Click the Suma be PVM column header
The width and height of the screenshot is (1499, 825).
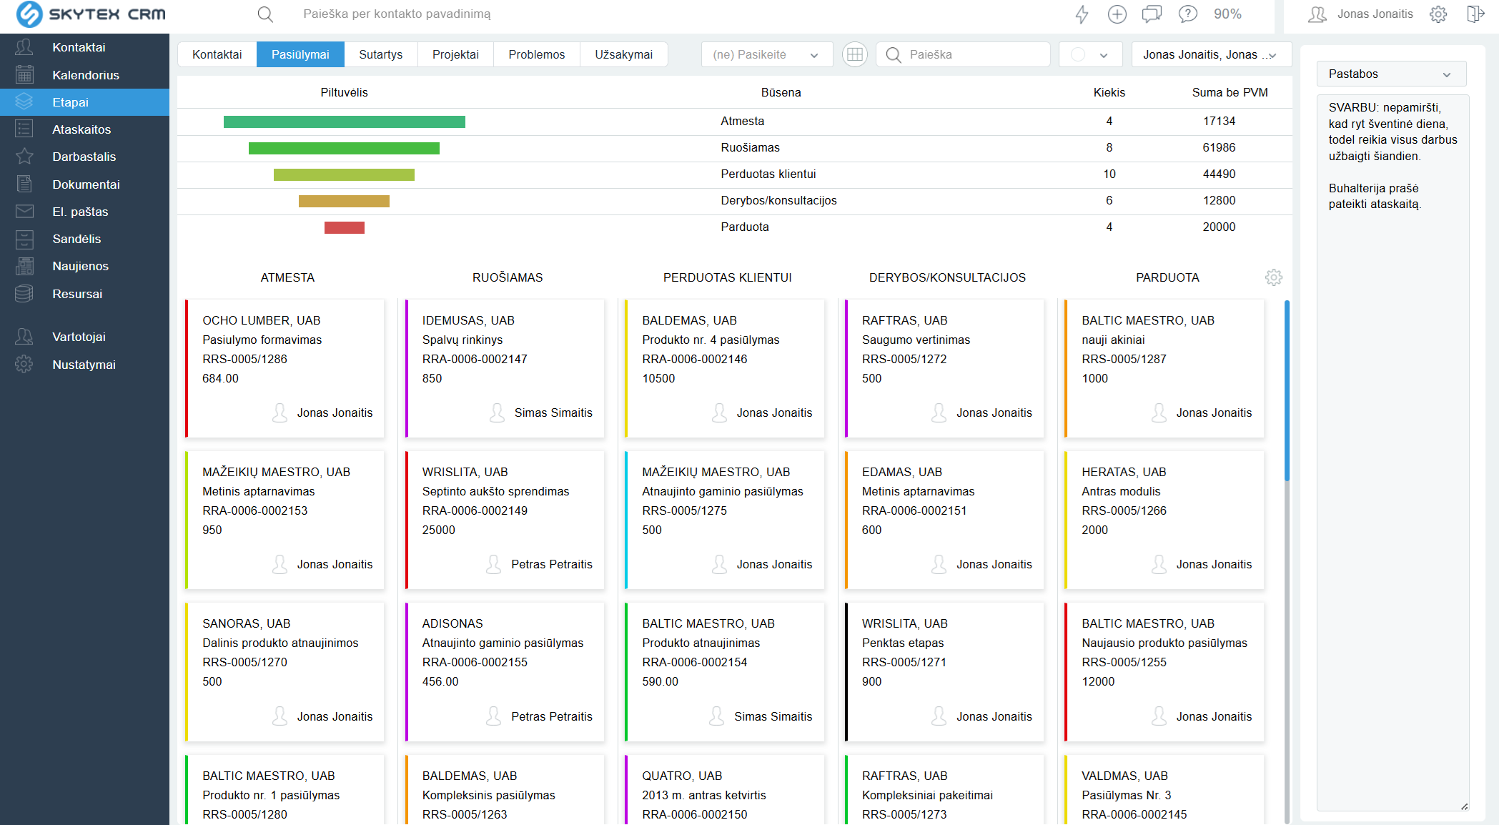pyautogui.click(x=1230, y=92)
